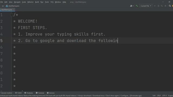This screenshot has width=173, height=97.
Task: Click the Run with Coverage icon
Action: [162, 6]
